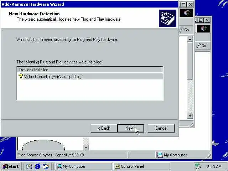
Task: Go back with the Back button
Action: click(x=104, y=128)
